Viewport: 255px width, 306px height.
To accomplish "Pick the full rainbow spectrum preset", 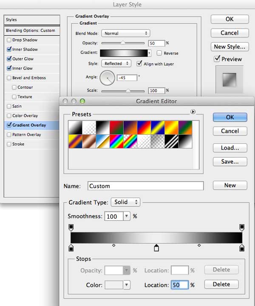I will [116, 141].
